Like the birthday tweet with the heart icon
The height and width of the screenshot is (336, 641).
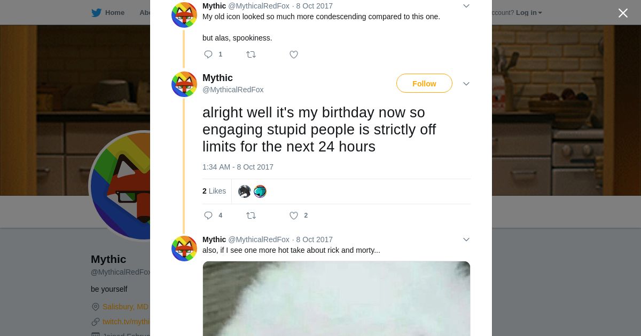pyautogui.click(x=294, y=215)
